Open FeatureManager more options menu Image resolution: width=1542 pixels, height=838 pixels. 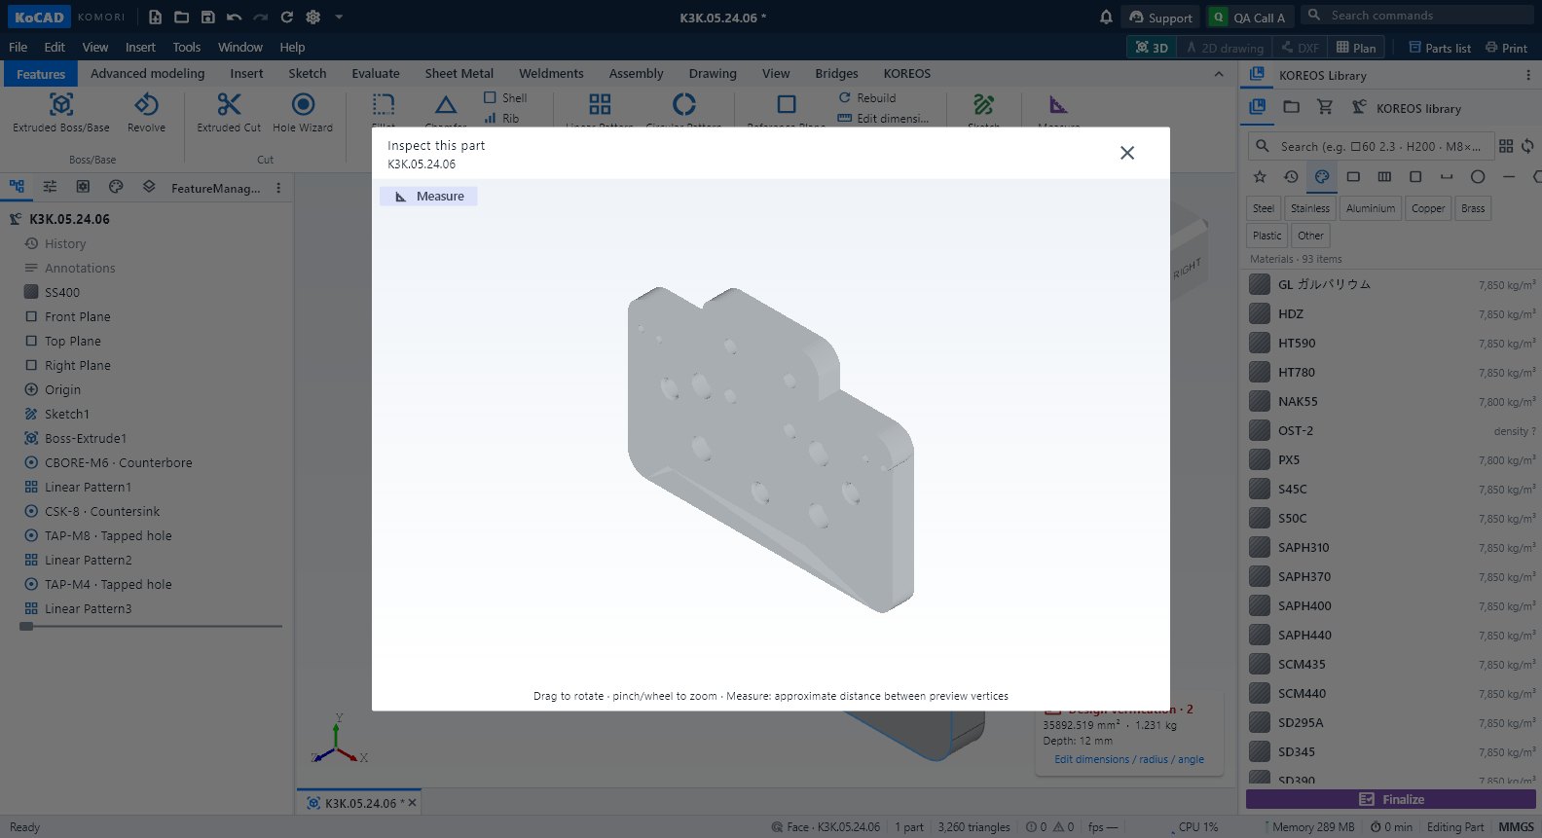[x=278, y=188]
